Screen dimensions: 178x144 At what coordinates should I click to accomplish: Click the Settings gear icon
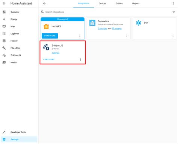pyautogui.click(x=4, y=139)
